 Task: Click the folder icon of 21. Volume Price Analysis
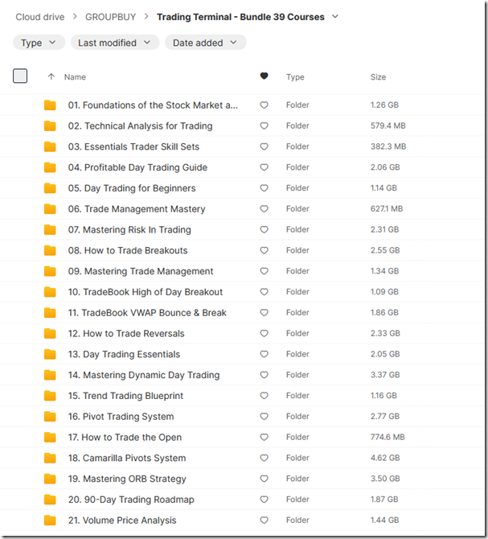50,520
